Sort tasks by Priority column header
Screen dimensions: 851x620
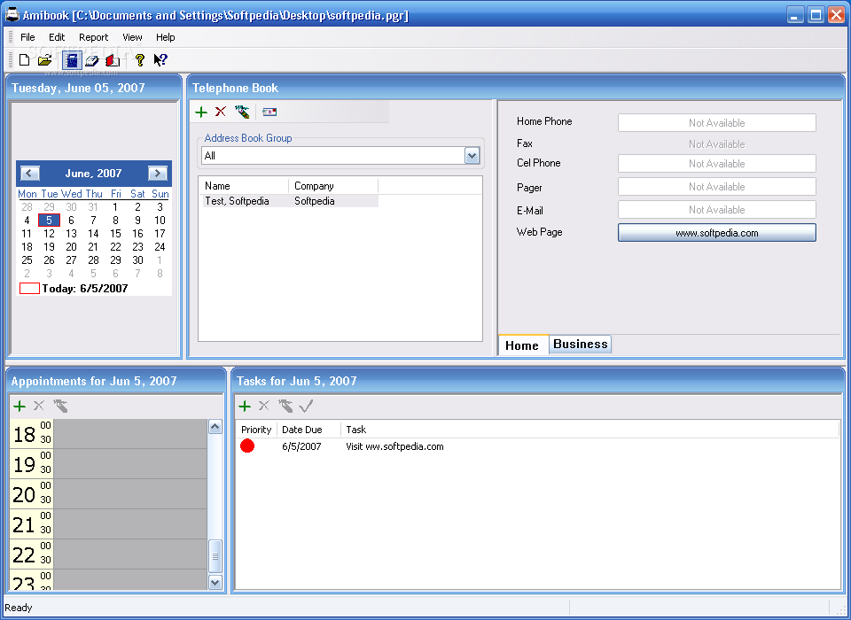pos(256,430)
